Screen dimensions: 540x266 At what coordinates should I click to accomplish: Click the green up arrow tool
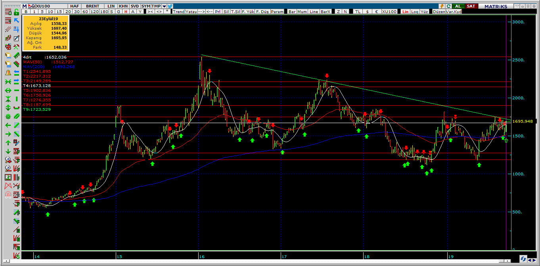point(8,143)
